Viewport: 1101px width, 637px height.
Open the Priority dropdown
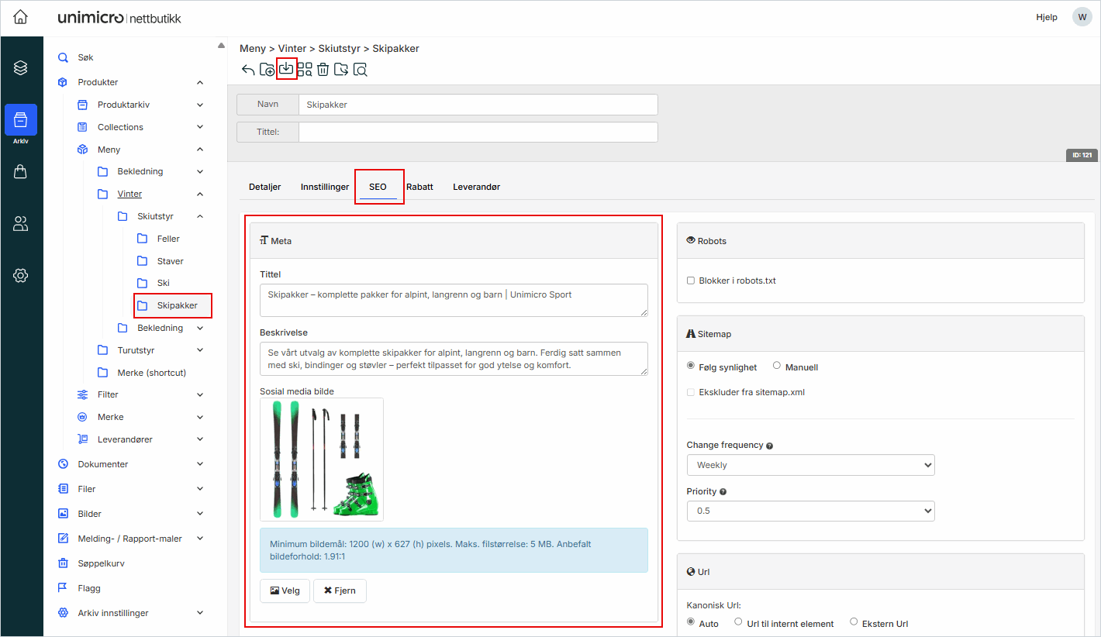pyautogui.click(x=810, y=511)
